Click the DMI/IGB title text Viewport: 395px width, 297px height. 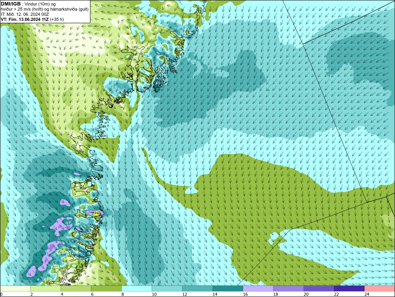point(11,4)
